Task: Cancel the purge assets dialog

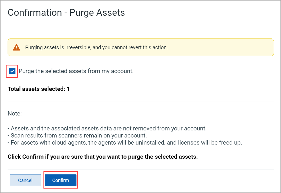Action: (25, 180)
